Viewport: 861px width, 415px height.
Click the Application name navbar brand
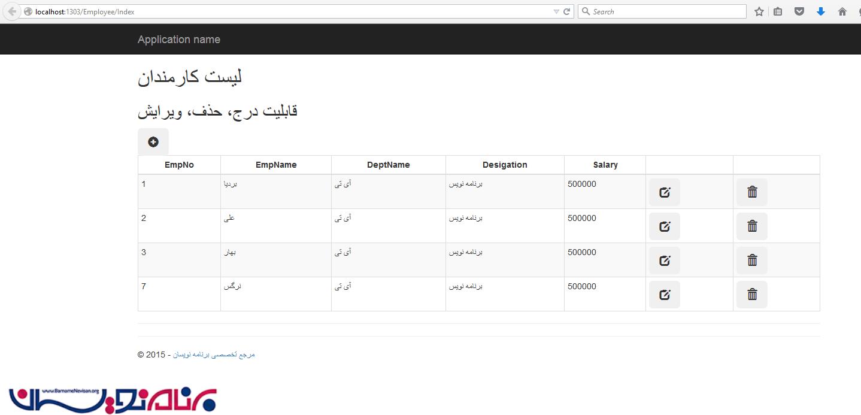tap(178, 39)
